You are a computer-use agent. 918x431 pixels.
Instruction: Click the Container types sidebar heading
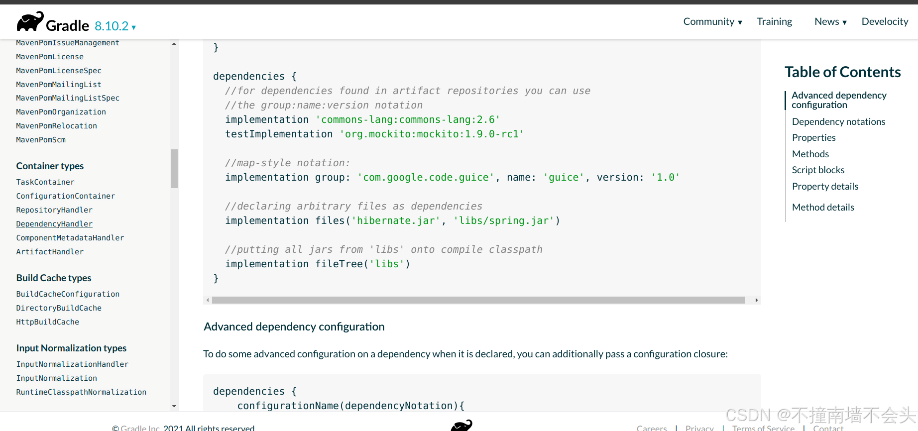coord(50,166)
